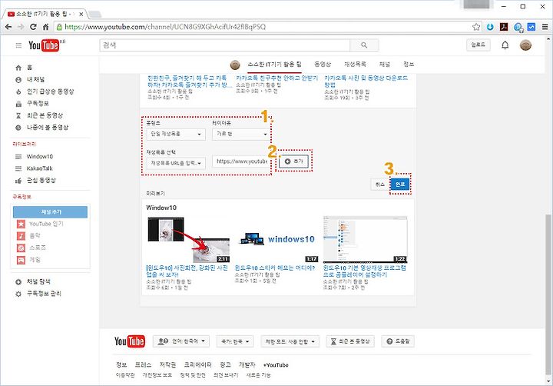Expand the 재생목록 URL 입력 dropdown

(x=176, y=163)
